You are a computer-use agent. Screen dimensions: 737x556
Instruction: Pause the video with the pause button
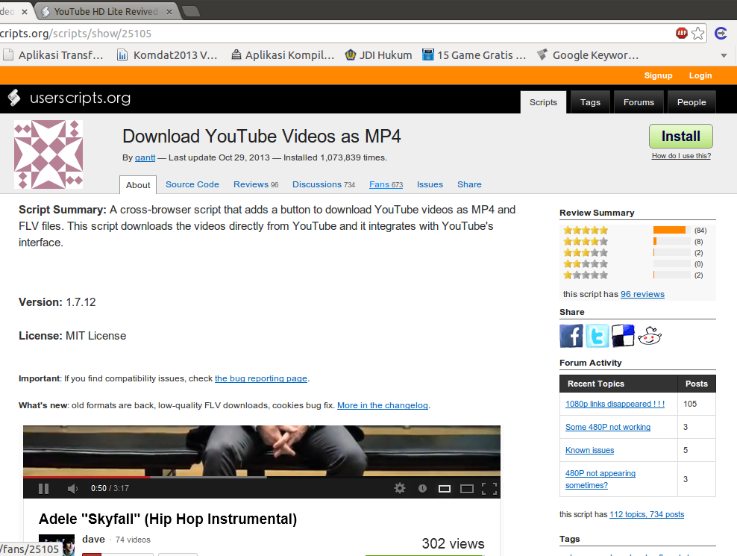click(44, 489)
